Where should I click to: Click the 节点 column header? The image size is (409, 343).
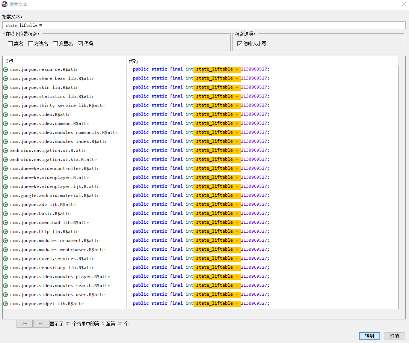pyautogui.click(x=65, y=61)
